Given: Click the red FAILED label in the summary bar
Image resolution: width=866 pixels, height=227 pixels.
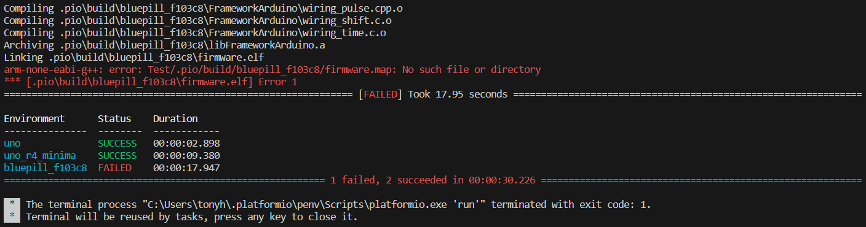Looking at the screenshot, I should coord(380,94).
